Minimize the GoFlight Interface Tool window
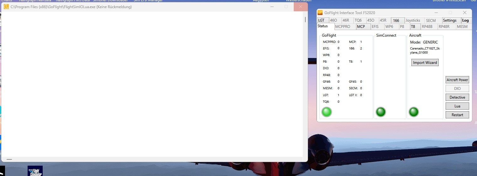The image size is (477, 176). tap(436, 13)
